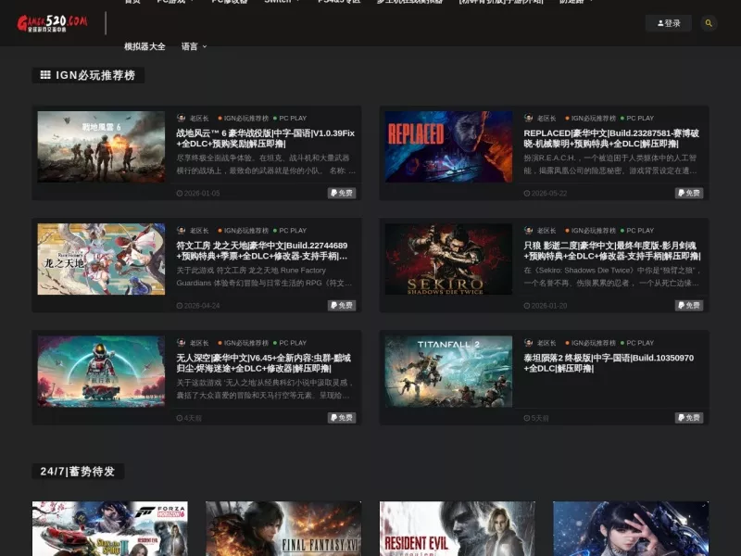This screenshot has height=556, width=741.
Task: Select PC PLAY tag on REPLACED card
Action: (x=637, y=119)
